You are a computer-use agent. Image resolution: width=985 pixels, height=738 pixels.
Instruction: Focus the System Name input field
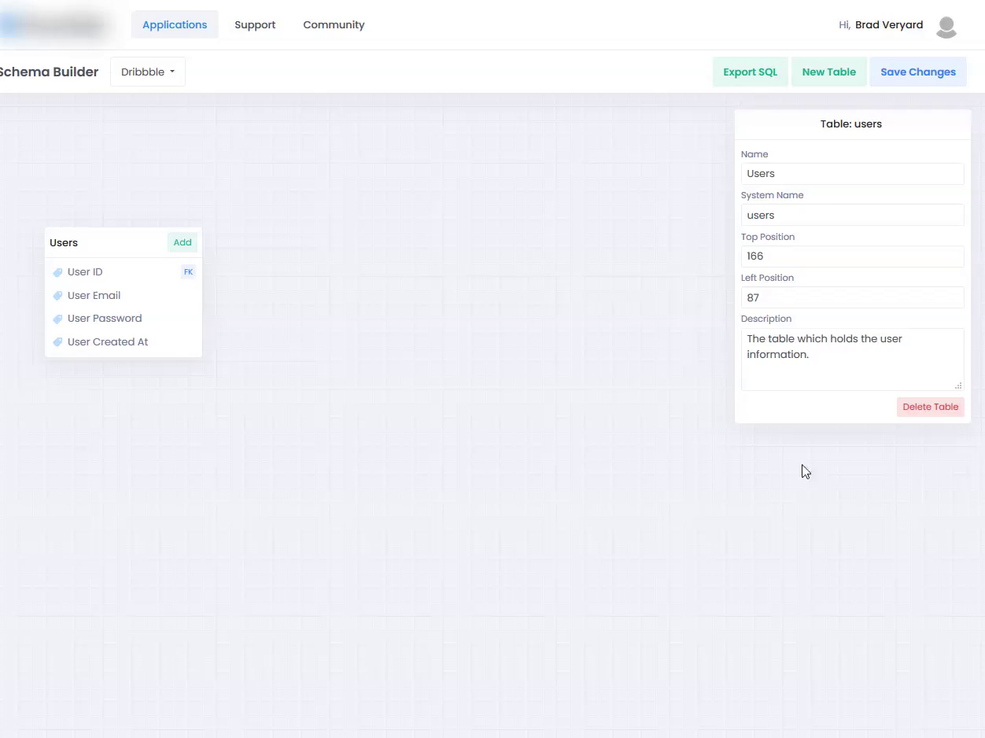(x=852, y=215)
